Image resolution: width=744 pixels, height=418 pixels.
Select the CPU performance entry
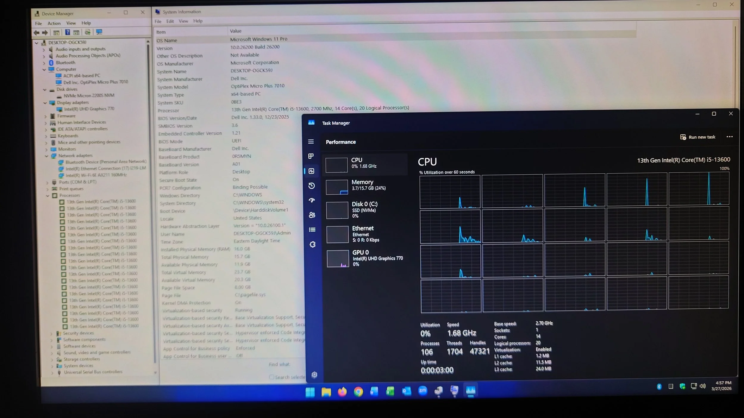point(365,164)
